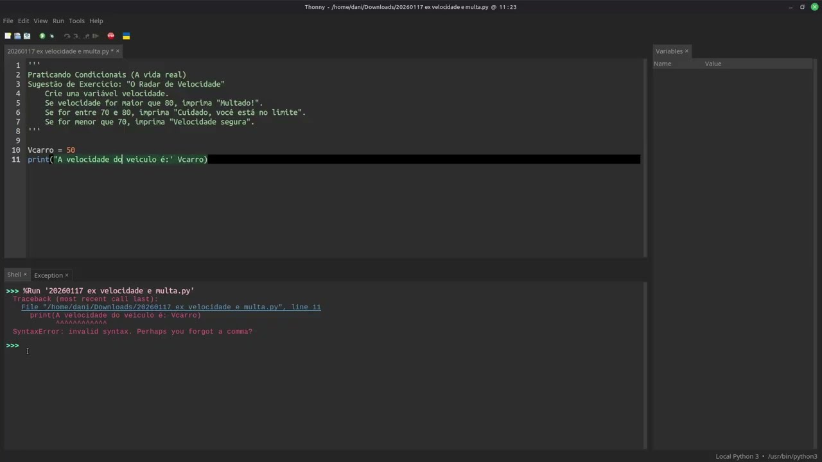Click line 'Se for entre 70 e 80'
Viewport: 822px width, 462px height.
(x=175, y=112)
